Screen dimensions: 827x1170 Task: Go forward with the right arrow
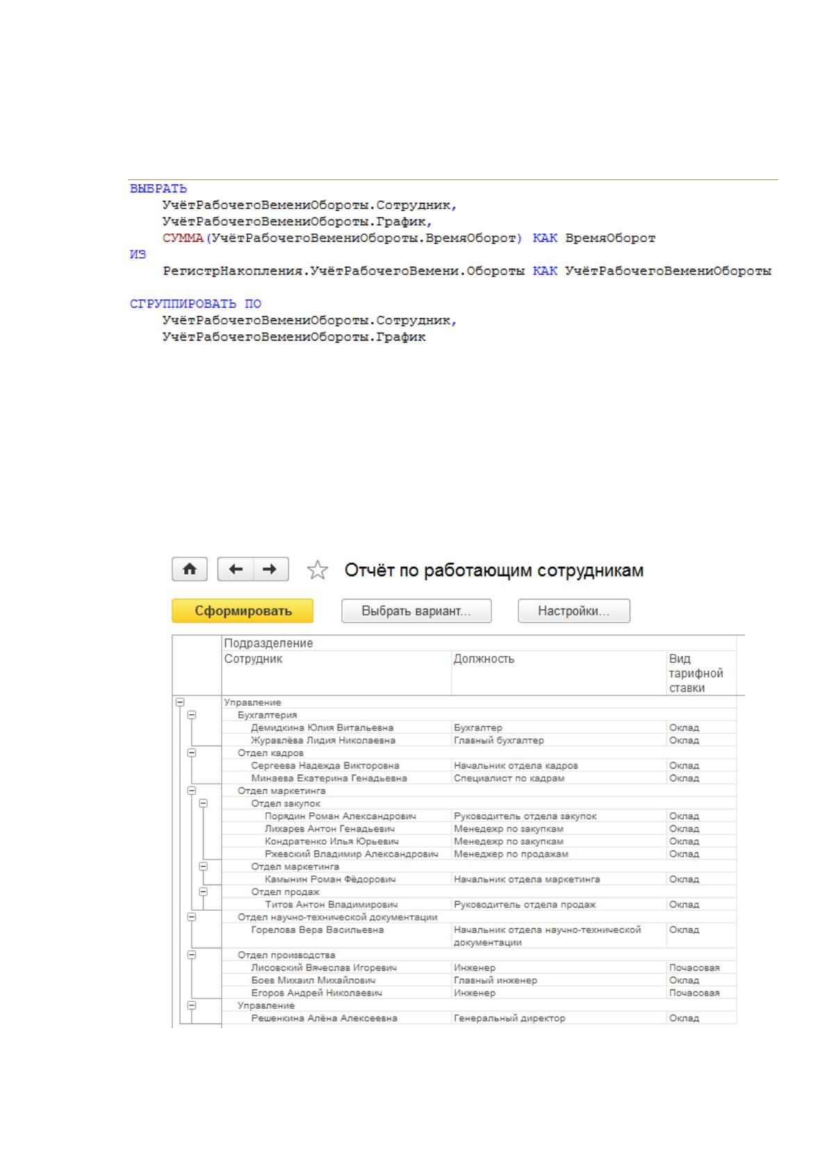click(x=271, y=570)
